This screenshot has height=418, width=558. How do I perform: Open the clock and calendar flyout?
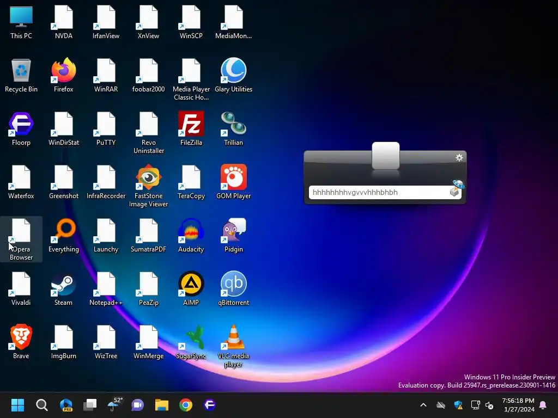click(x=518, y=405)
